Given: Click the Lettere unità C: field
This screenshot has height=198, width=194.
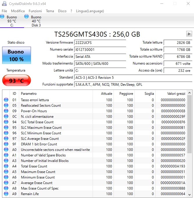Looking at the screenshot, I should 100,70.
